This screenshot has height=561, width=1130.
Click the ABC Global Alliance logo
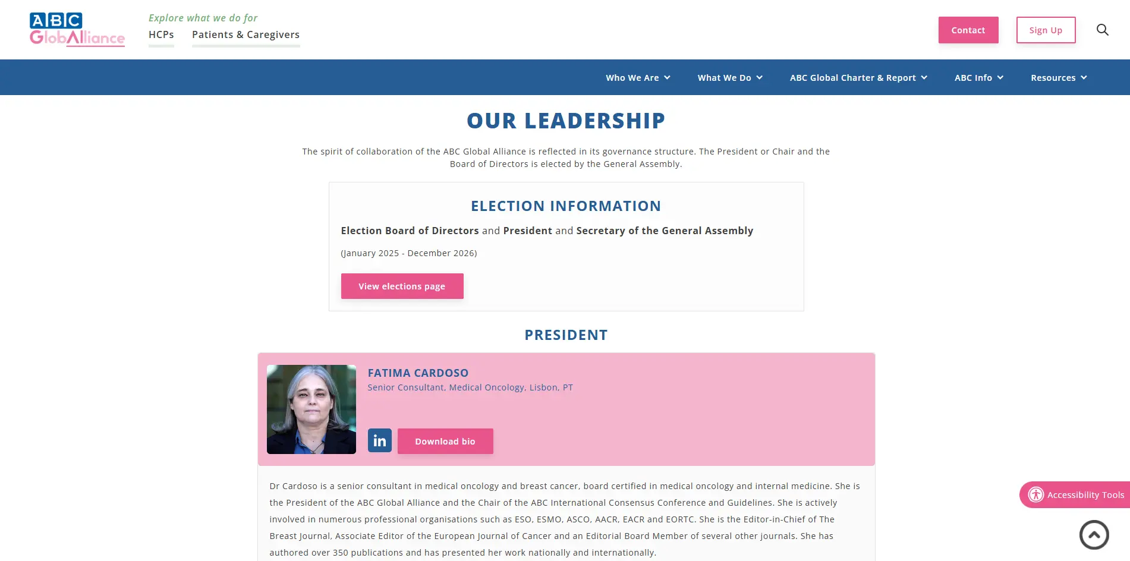pos(77,30)
